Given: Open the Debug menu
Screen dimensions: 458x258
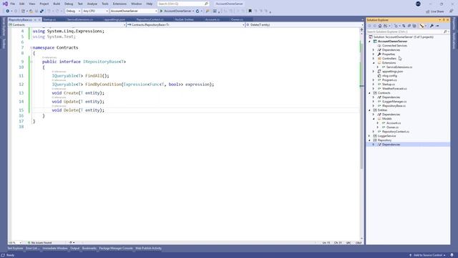Looking at the screenshot, I should tap(69, 4).
